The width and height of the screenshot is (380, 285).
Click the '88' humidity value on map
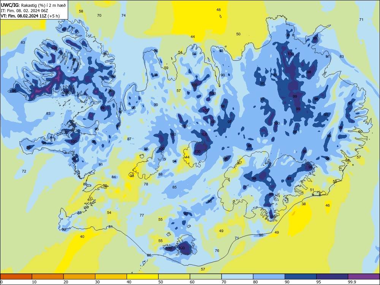pyautogui.click(x=160, y=174)
